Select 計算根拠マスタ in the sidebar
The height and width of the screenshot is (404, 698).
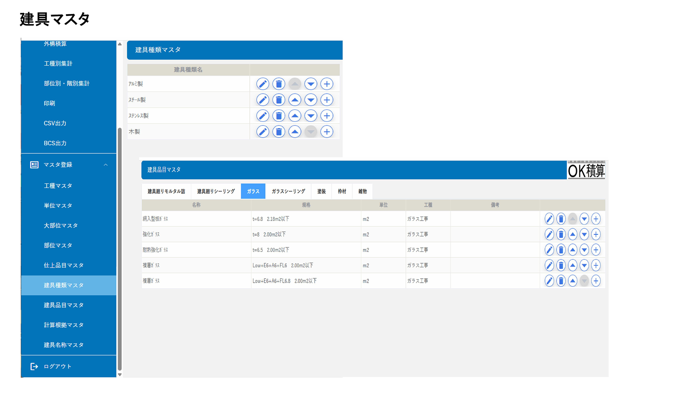63,325
